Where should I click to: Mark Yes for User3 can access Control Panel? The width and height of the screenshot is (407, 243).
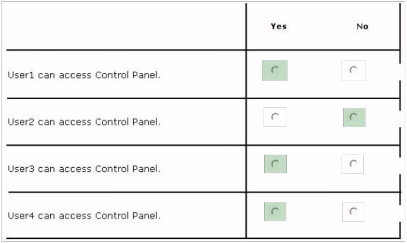[x=276, y=164]
